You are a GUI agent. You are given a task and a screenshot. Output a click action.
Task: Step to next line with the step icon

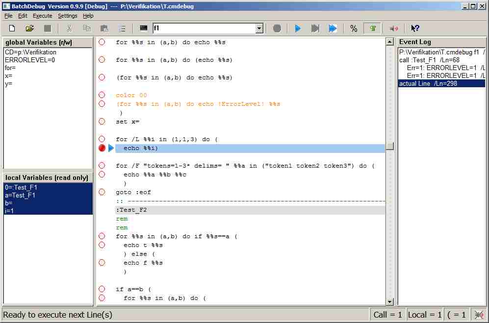[x=315, y=28]
